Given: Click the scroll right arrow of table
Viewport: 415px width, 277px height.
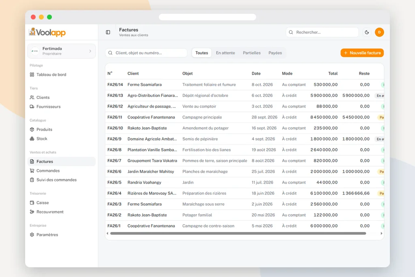Looking at the screenshot, I should [381, 234].
